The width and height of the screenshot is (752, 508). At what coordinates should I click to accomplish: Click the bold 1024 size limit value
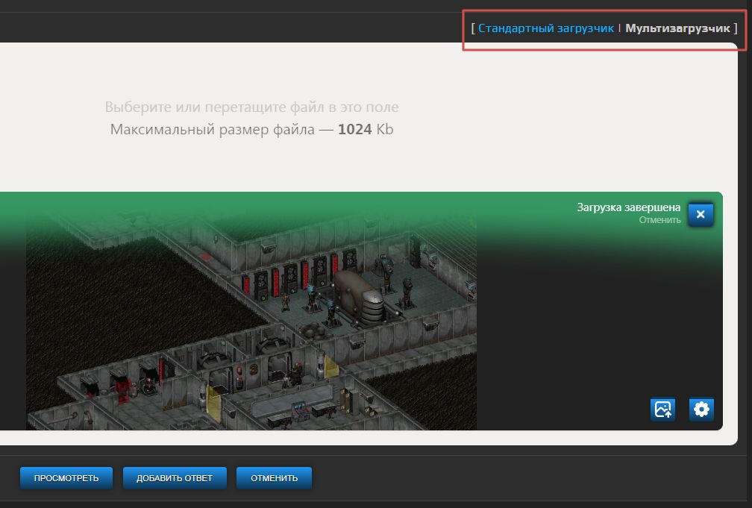[354, 130]
